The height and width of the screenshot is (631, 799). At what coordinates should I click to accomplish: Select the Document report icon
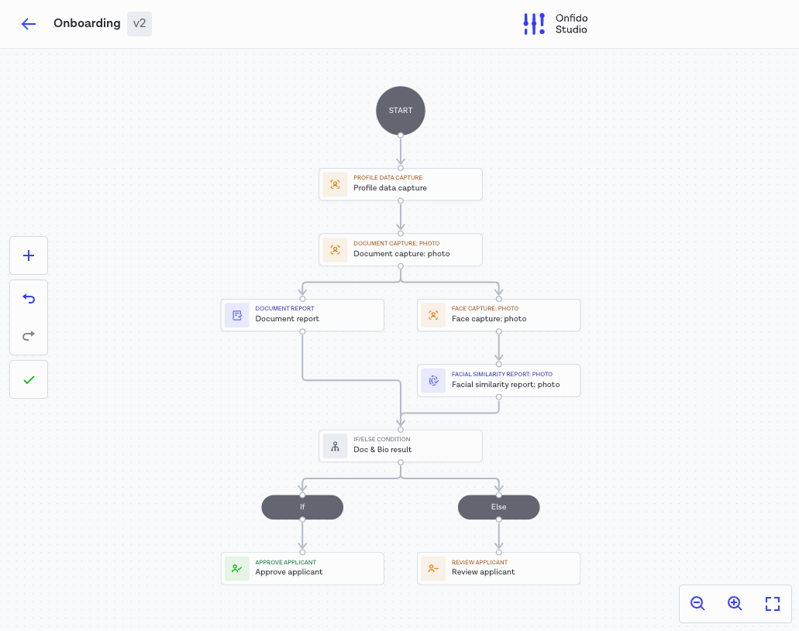tap(236, 315)
